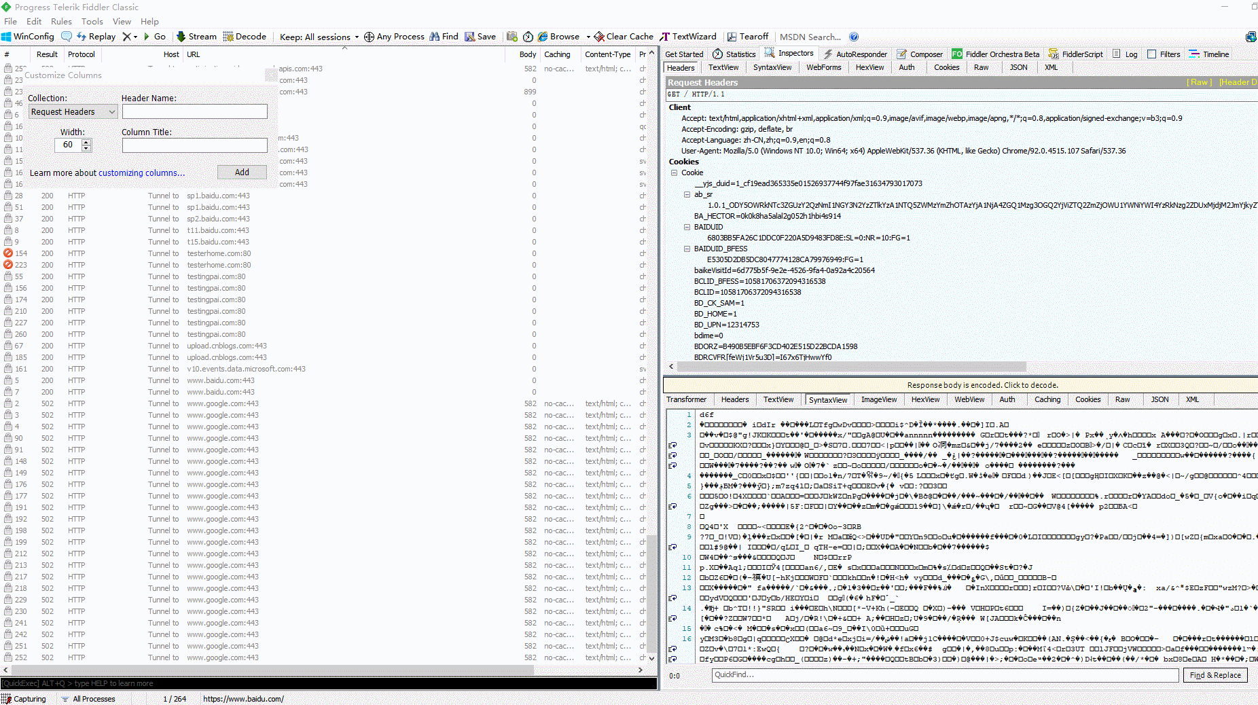Click the blue help question icon
This screenshot has height=705, width=1258.
click(x=854, y=37)
